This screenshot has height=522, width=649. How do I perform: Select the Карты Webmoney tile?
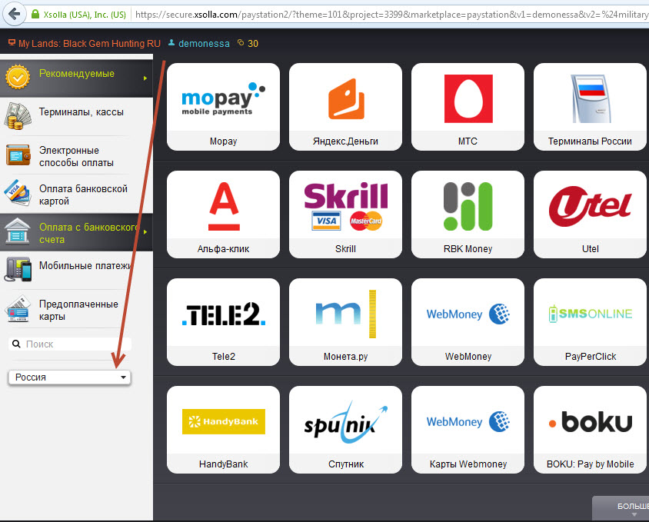coord(468,430)
